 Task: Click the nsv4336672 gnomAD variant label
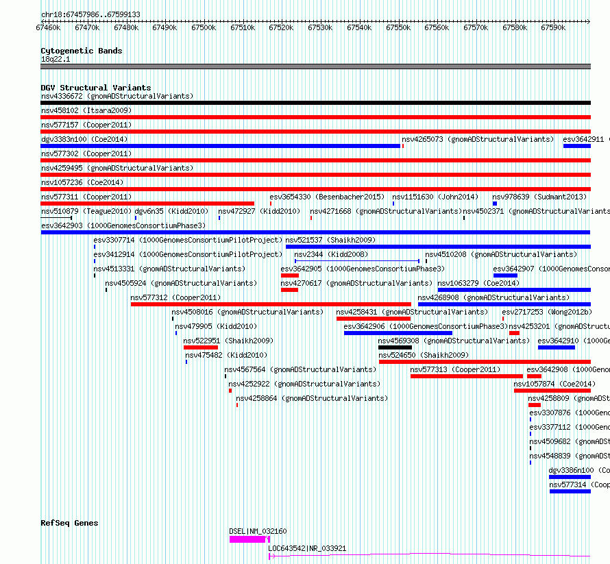[x=117, y=96]
